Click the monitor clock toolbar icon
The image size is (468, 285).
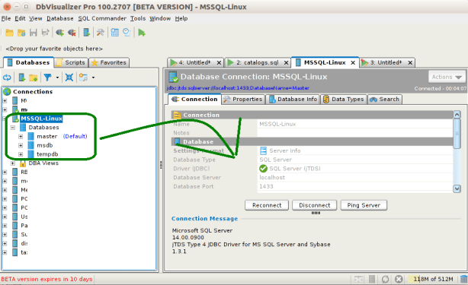click(x=127, y=33)
